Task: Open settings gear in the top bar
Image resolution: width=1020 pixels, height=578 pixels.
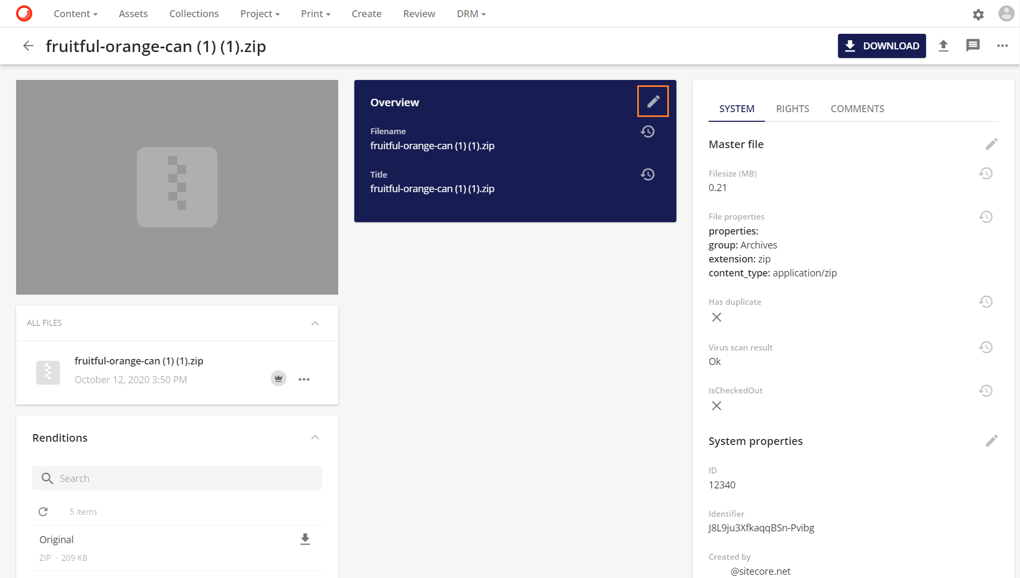Action: (x=978, y=14)
